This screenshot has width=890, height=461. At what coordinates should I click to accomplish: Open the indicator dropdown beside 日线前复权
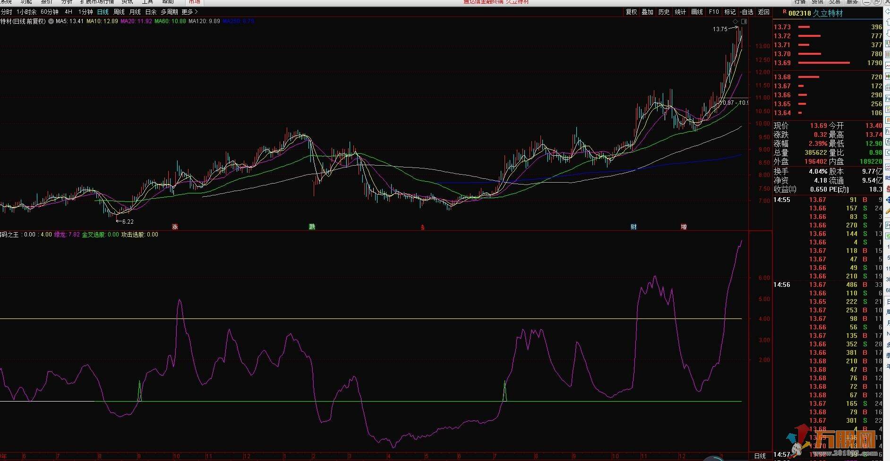point(51,21)
